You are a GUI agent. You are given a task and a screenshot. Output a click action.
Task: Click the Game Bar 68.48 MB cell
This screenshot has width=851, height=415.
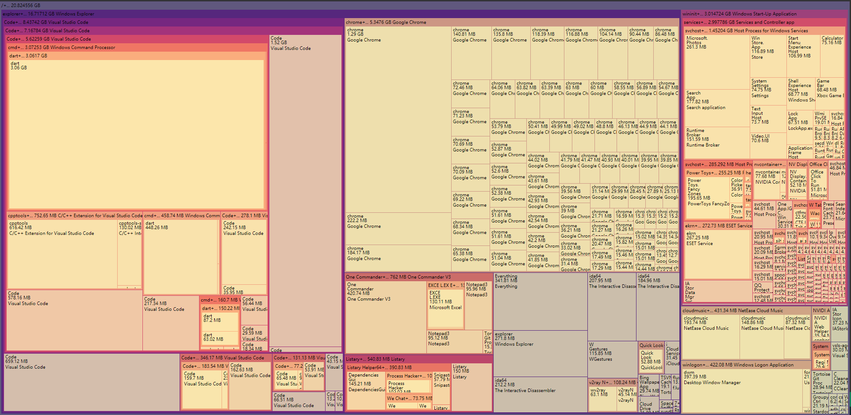point(829,93)
